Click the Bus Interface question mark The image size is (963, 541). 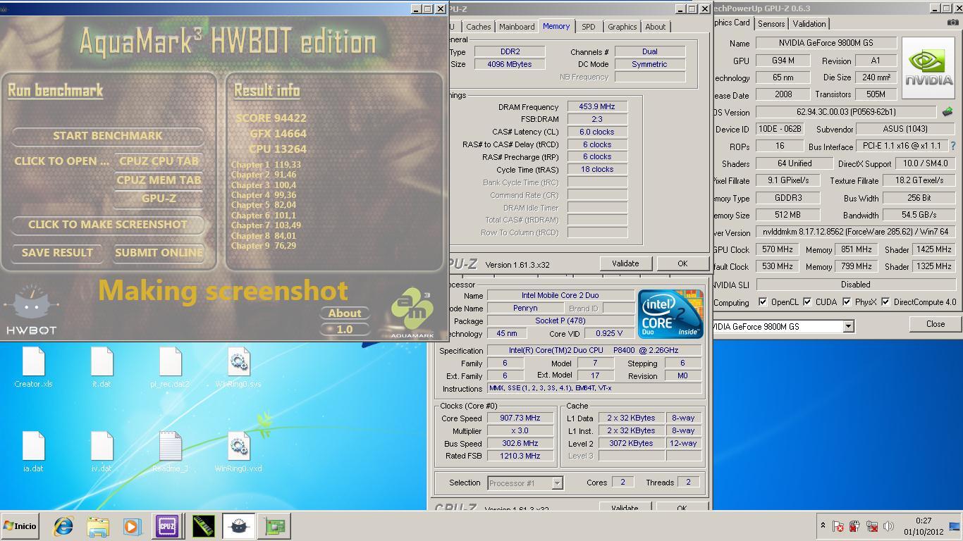(x=953, y=146)
